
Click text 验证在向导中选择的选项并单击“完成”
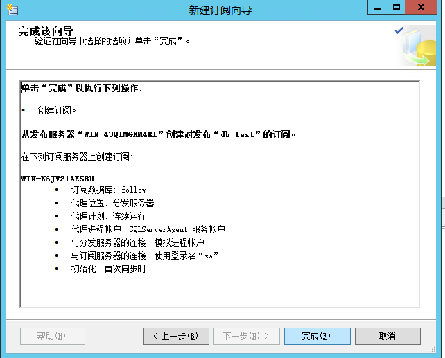pyautogui.click(x=112, y=42)
